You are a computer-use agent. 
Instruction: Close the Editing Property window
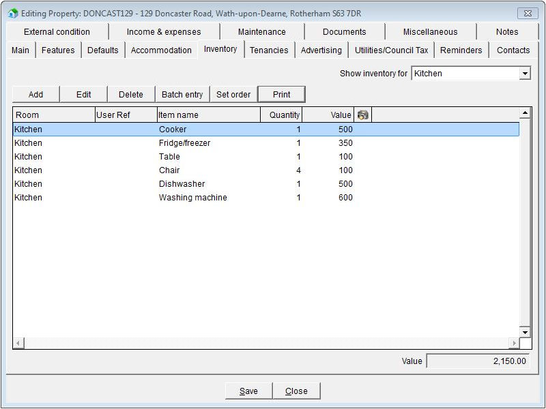click(x=528, y=14)
